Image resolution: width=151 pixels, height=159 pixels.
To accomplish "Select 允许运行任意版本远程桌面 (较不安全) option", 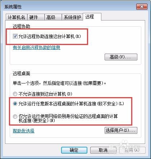I will point(15,104).
